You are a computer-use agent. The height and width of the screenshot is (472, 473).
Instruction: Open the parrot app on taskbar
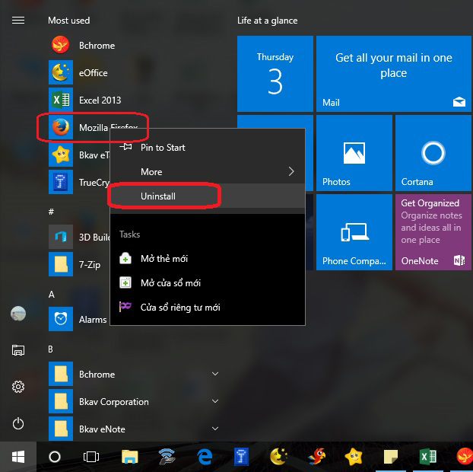tap(316, 457)
